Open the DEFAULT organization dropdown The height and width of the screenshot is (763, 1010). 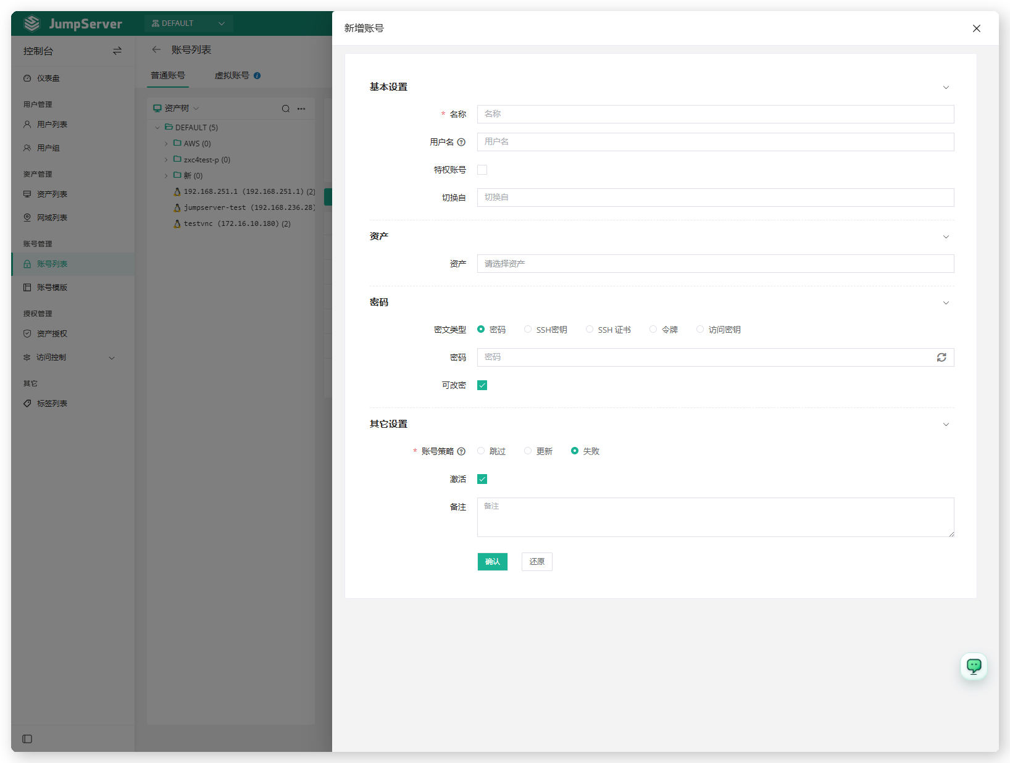188,23
